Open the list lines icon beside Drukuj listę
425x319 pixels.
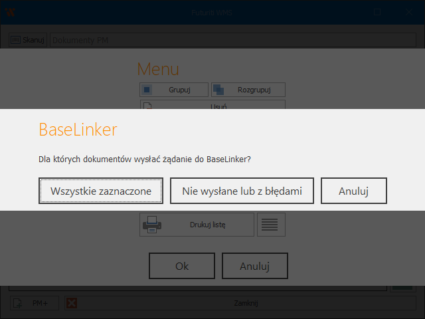coord(271,225)
